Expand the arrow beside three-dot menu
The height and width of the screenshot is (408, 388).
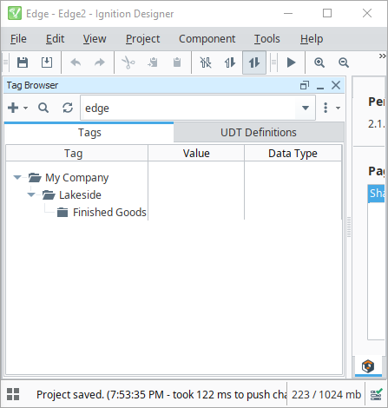click(338, 108)
